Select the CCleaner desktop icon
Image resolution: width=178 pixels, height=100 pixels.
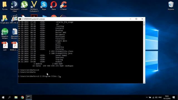click(x=63, y=6)
